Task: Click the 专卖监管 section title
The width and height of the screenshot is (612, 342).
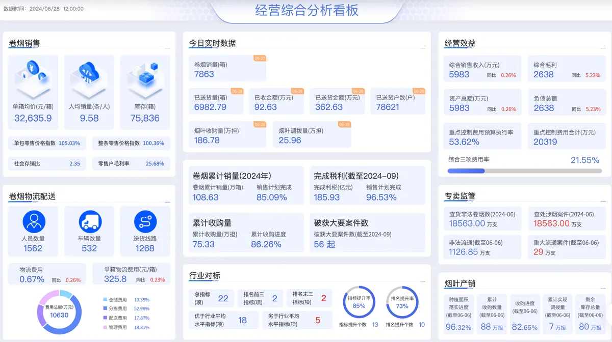Action: 460,195
